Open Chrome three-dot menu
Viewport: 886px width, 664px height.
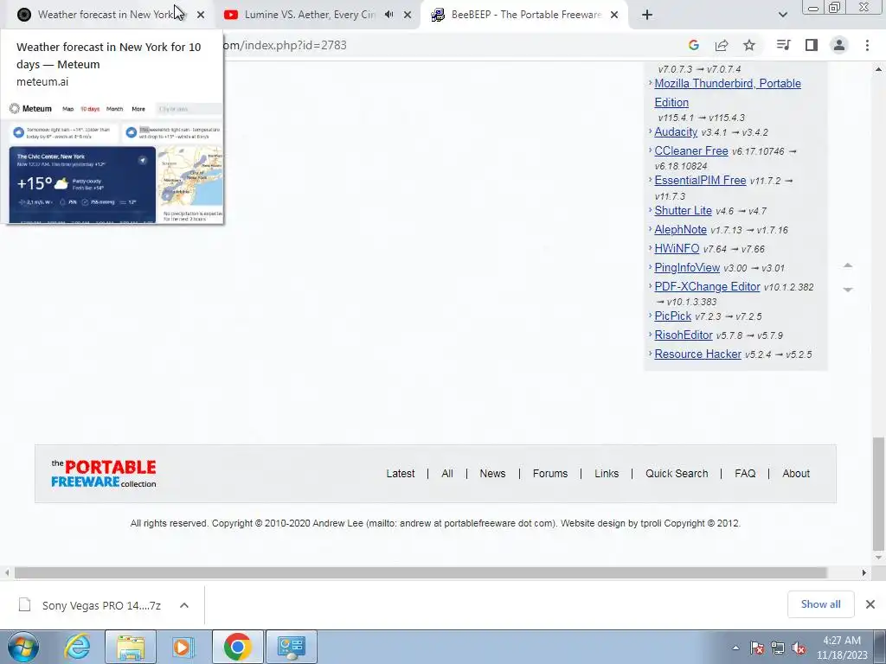(x=867, y=45)
